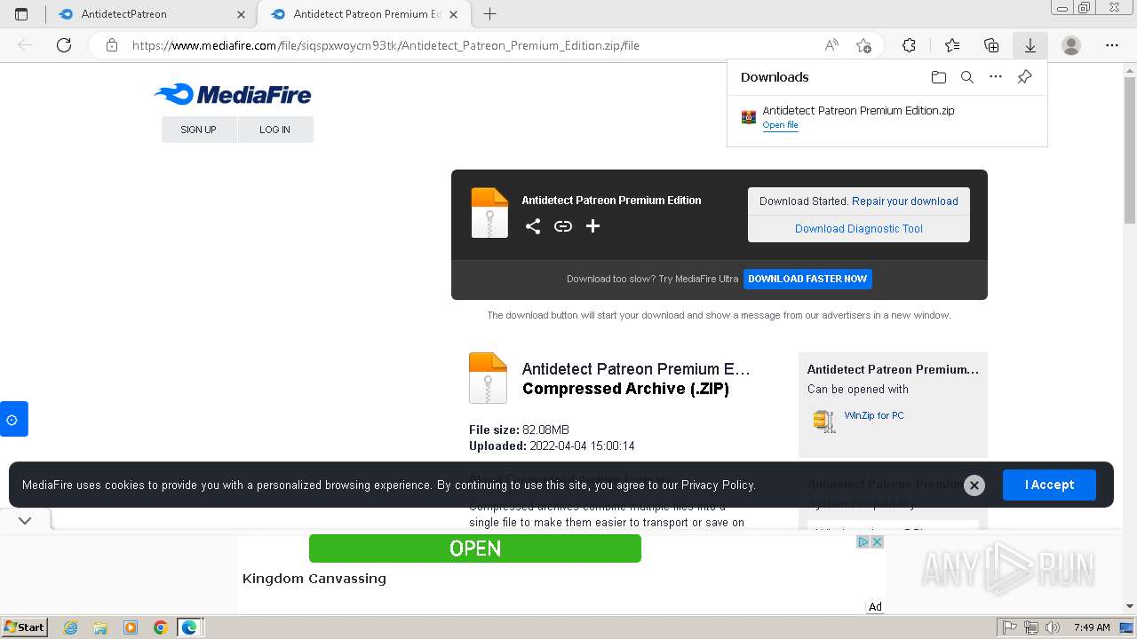Click the Kingdom Canvassing ad text
This screenshot has height=639, width=1137.
coord(314,579)
